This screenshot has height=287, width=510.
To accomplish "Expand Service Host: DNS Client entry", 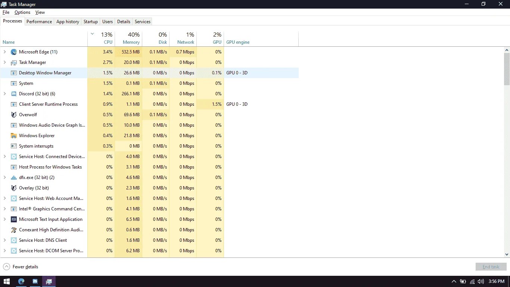I will click(x=5, y=240).
